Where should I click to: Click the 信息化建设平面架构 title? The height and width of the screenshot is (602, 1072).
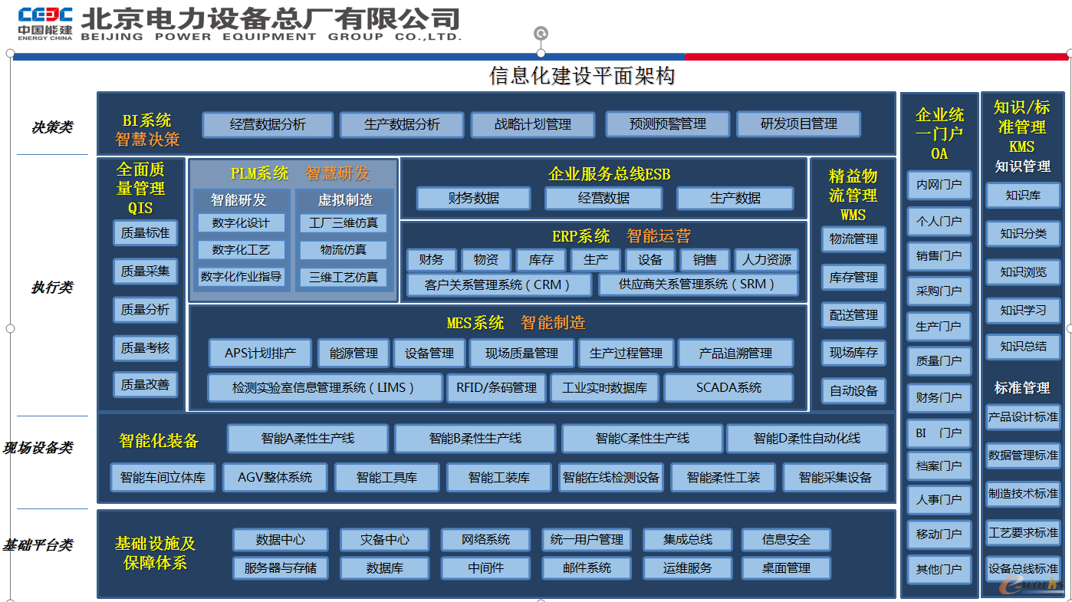point(582,76)
